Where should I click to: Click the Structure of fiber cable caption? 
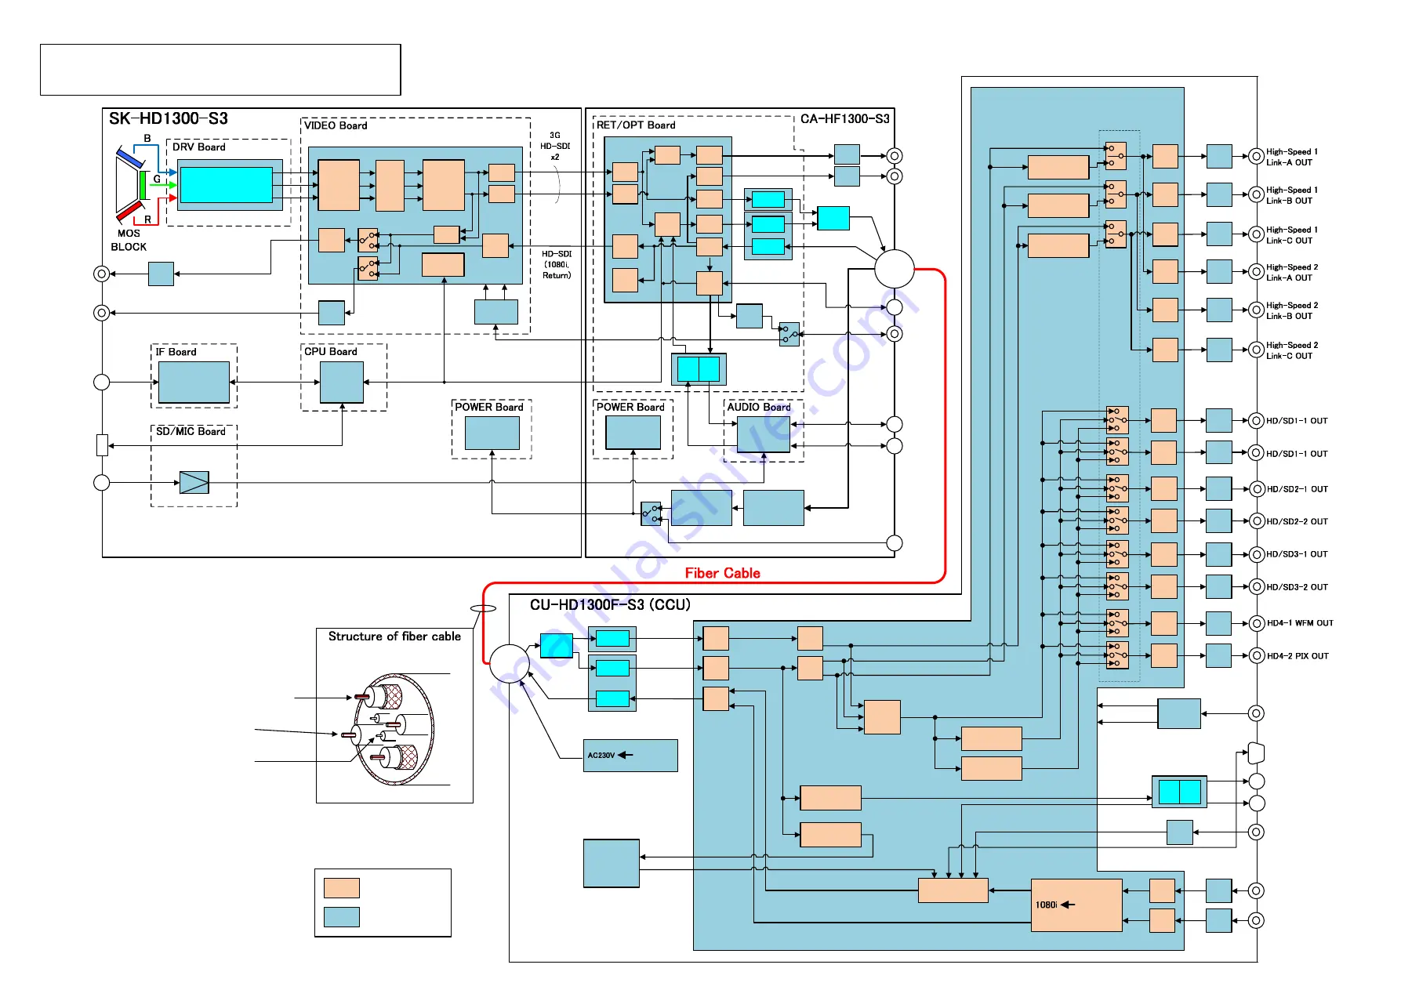click(x=394, y=636)
